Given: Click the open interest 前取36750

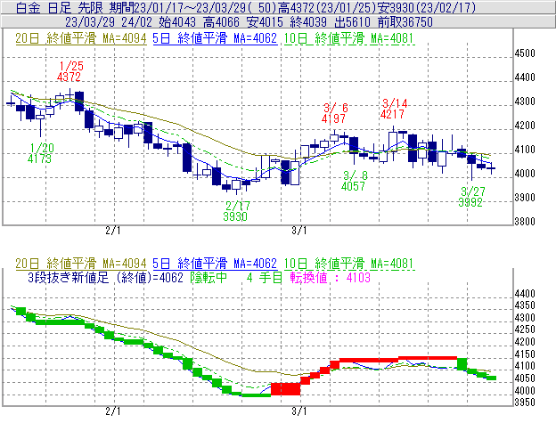Looking at the screenshot, I should pyautogui.click(x=405, y=22).
